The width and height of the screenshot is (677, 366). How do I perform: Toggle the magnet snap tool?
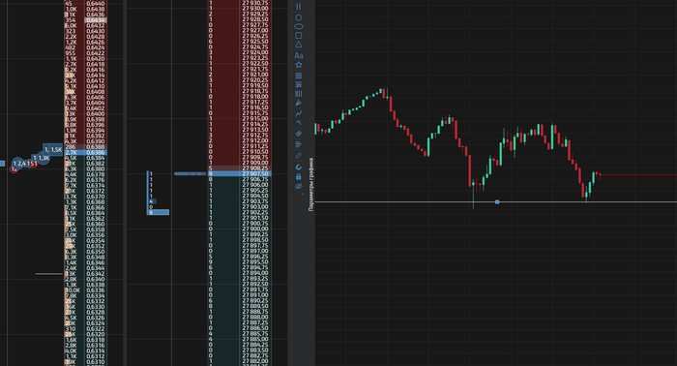(x=298, y=167)
